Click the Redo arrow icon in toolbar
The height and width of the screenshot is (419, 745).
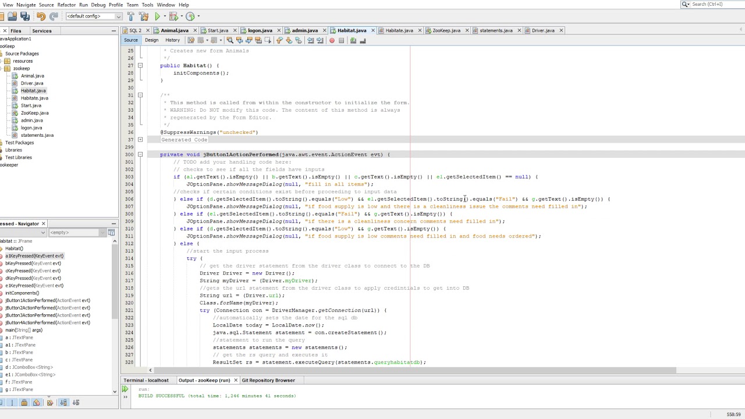(54, 16)
